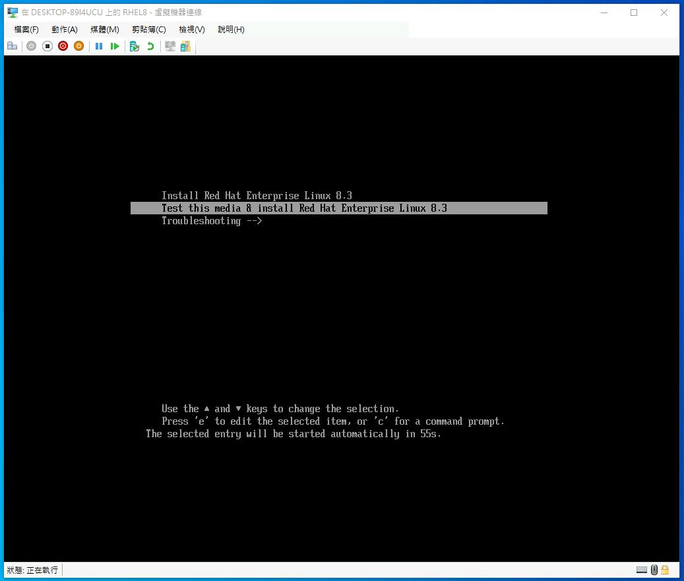Pause the virtual machine
The width and height of the screenshot is (684, 581).
(99, 46)
